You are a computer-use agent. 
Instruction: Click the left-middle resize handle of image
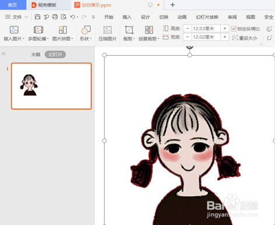coord(105,141)
